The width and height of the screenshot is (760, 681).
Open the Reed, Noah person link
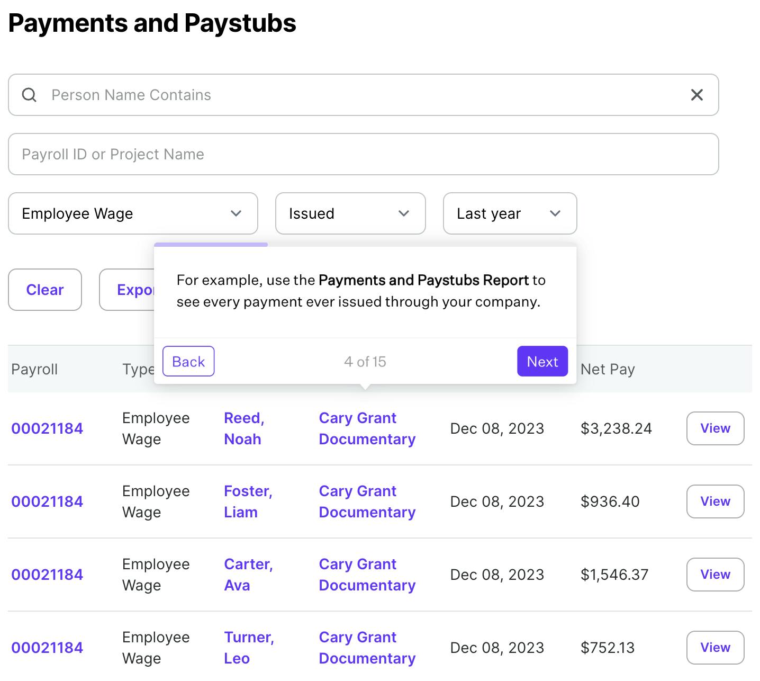243,428
